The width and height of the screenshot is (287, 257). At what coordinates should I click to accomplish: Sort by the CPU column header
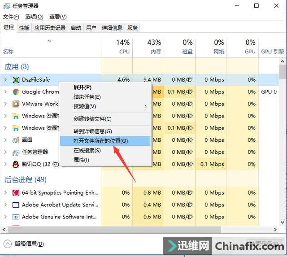pos(117,47)
